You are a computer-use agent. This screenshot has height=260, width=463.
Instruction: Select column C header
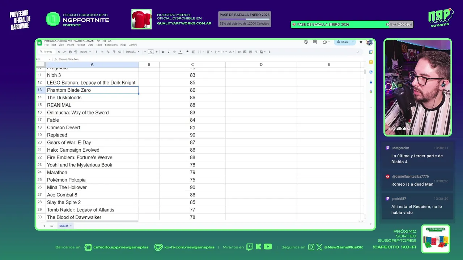(x=192, y=64)
